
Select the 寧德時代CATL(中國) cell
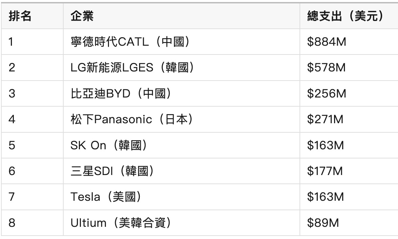pos(130,42)
